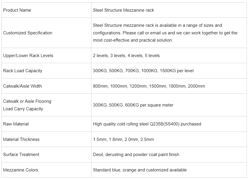Select the "800mm, 1000mm, 1200mm" widths text
Image resolution: width=248 pixels, height=179 pixels.
click(x=149, y=86)
